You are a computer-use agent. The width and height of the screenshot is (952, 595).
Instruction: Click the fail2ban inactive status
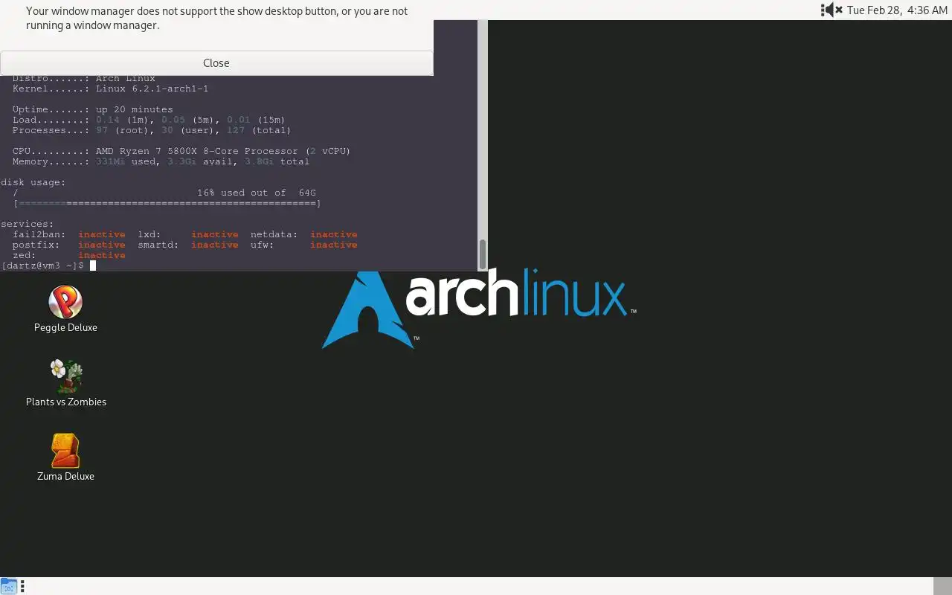pos(102,234)
